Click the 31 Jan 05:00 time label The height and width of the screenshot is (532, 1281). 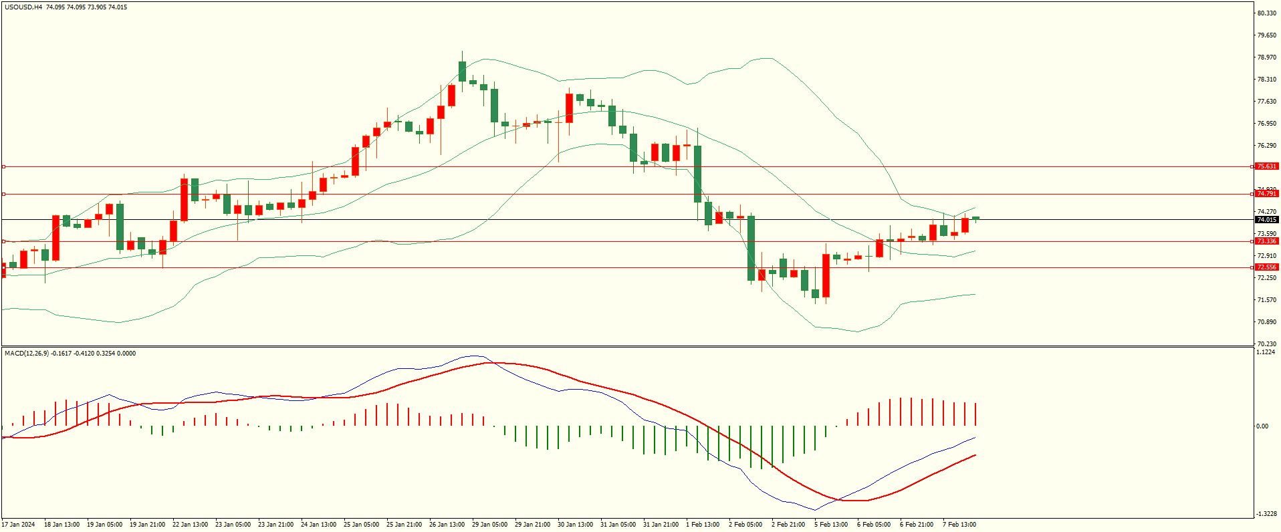pos(618,525)
